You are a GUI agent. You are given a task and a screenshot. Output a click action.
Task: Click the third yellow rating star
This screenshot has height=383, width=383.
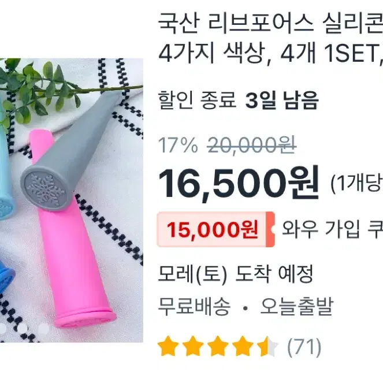click(218, 346)
